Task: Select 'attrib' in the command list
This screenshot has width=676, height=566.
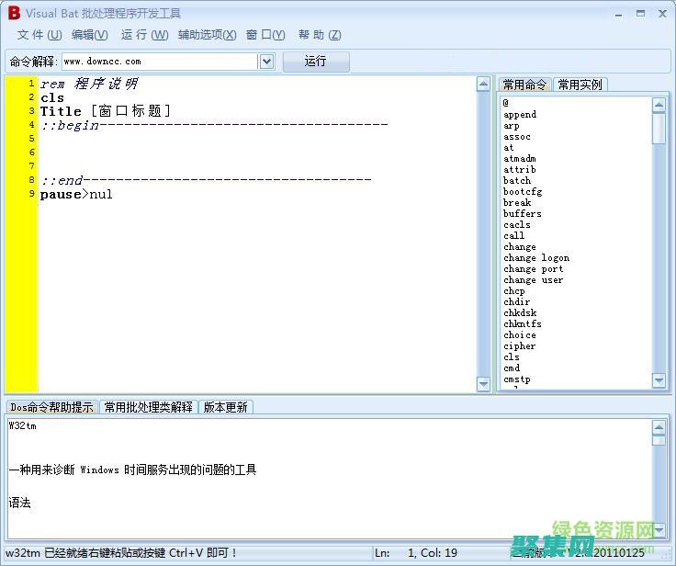Action: tap(519, 170)
